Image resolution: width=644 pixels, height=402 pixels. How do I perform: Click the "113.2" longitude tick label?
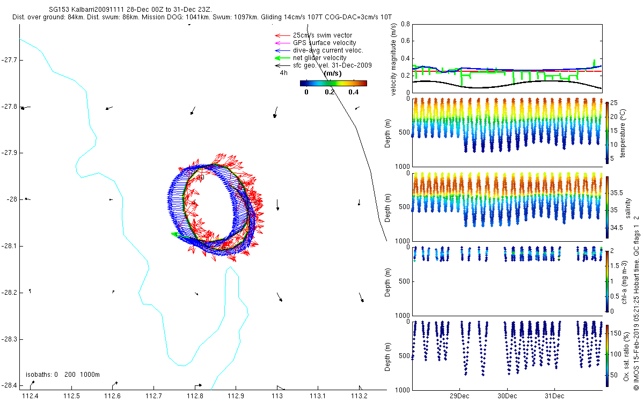tap(359, 396)
